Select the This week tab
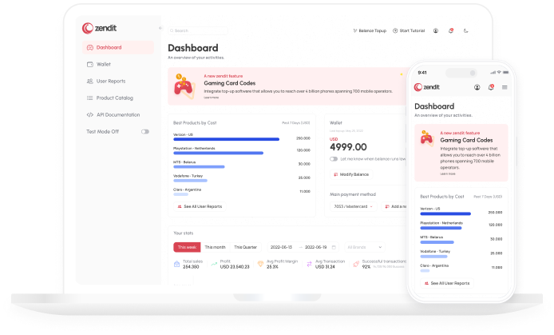The height and width of the screenshot is (335, 554). 187,247
